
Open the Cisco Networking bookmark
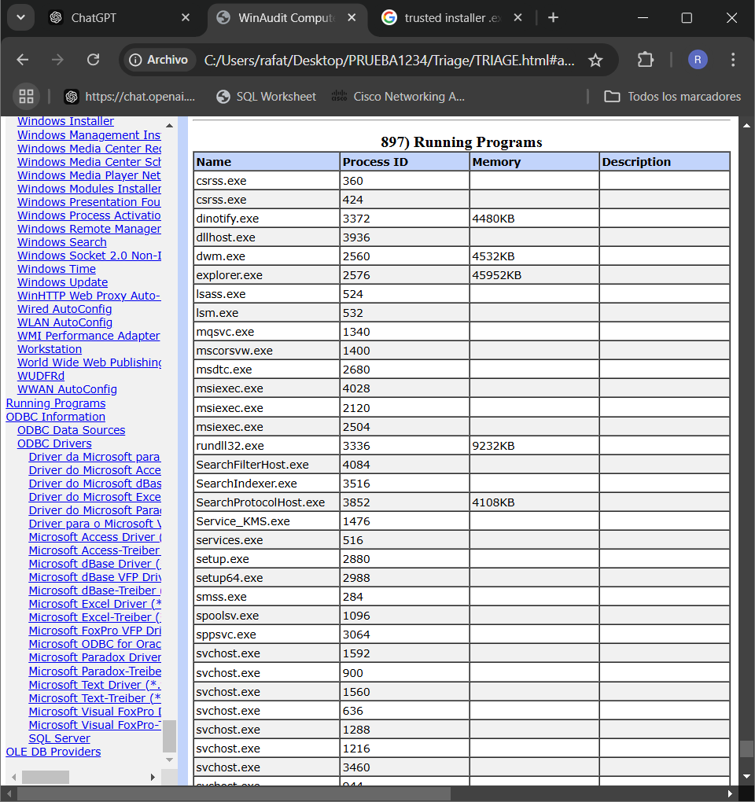click(399, 97)
